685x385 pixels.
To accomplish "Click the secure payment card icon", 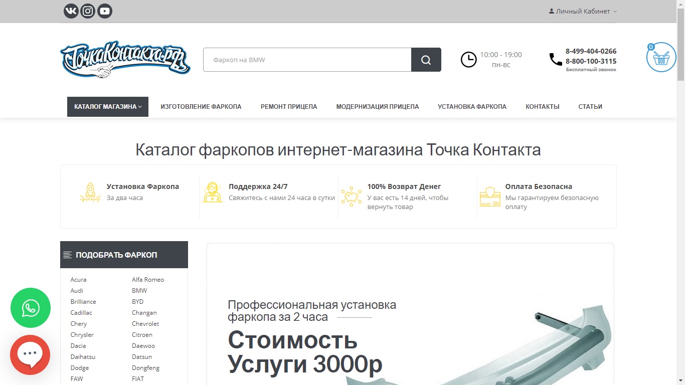I will click(490, 197).
